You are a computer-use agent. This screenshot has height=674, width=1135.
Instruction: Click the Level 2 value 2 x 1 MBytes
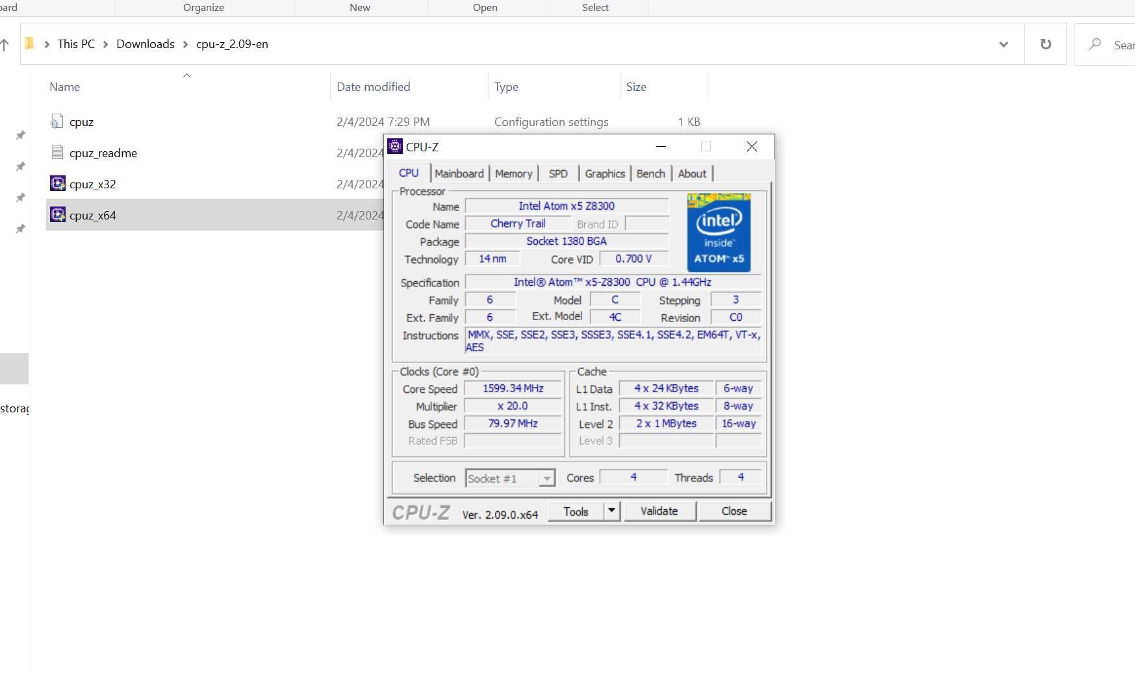[x=667, y=423]
